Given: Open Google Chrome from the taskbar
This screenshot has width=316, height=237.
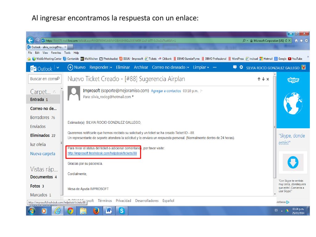Looking at the screenshot, I should coord(70,211).
